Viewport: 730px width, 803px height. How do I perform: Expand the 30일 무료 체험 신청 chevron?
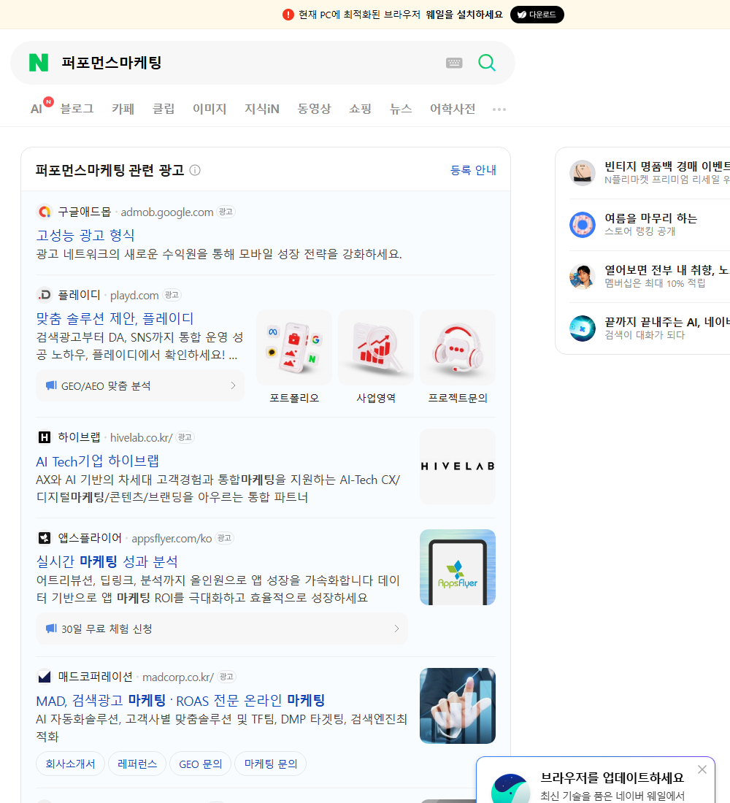pos(396,629)
